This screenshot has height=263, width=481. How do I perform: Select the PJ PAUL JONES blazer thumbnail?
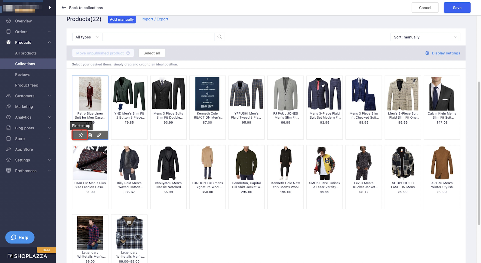pyautogui.click(x=286, y=94)
